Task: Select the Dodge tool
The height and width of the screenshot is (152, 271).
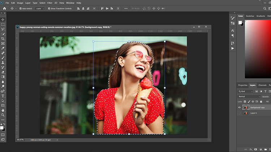Action: click(x=3, y=86)
